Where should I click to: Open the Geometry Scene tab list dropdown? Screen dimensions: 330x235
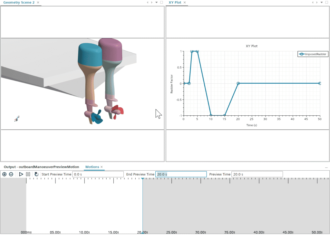point(156,2)
